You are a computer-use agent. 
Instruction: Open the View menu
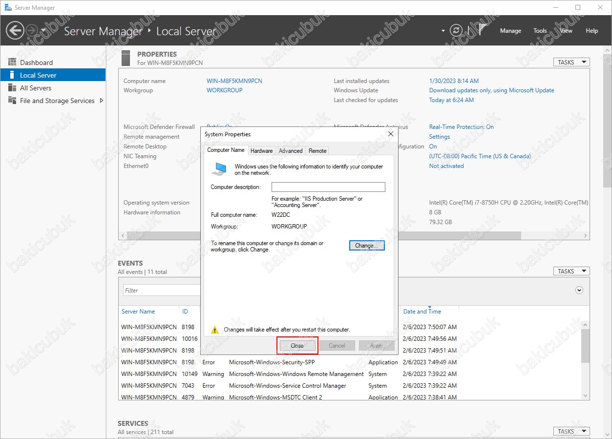566,30
